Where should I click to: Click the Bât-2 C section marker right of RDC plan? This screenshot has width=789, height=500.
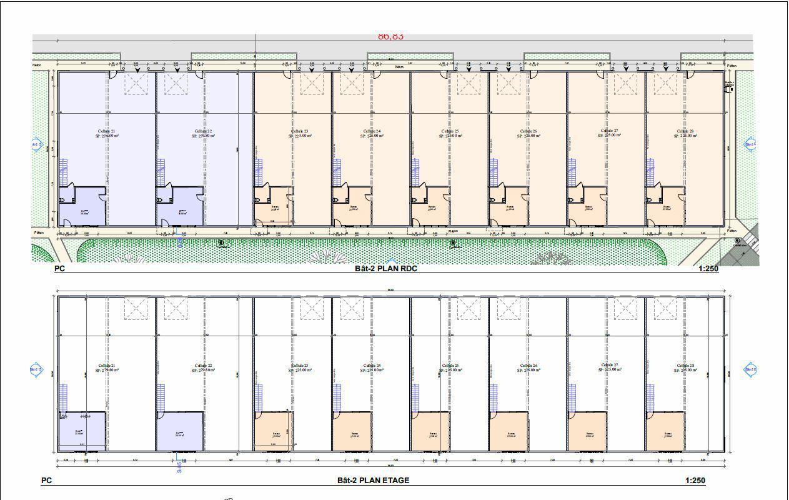750,144
